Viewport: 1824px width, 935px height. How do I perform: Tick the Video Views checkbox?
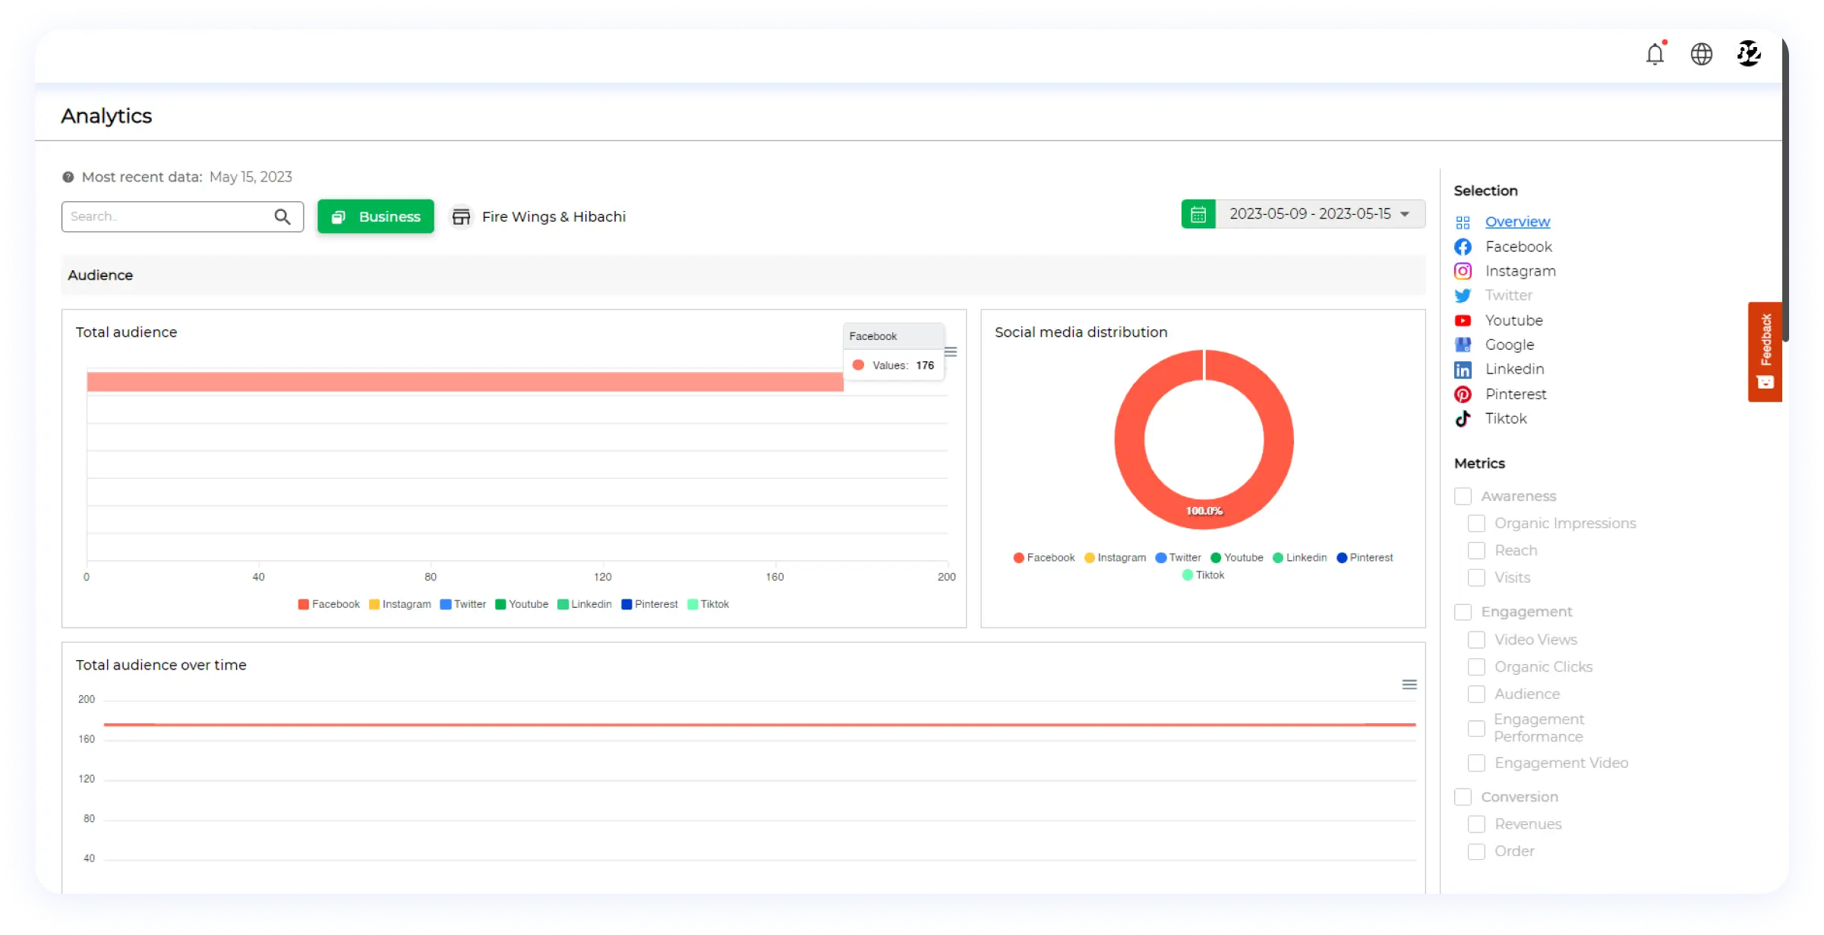(1476, 641)
